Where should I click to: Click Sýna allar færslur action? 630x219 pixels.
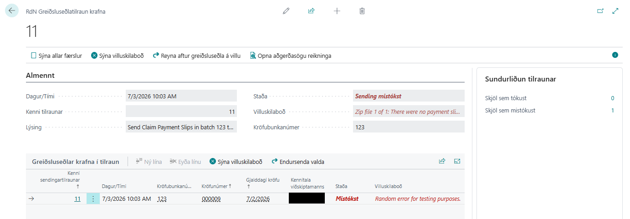coord(56,56)
